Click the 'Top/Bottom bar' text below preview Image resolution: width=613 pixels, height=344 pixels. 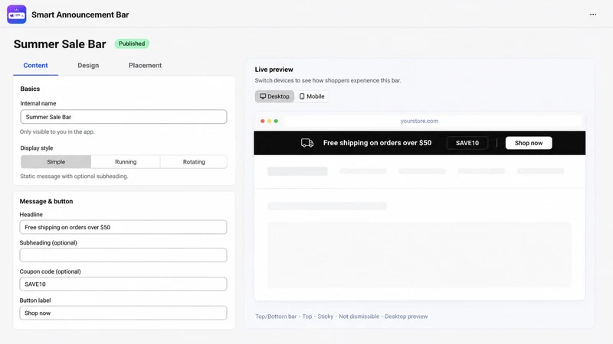pyautogui.click(x=276, y=316)
